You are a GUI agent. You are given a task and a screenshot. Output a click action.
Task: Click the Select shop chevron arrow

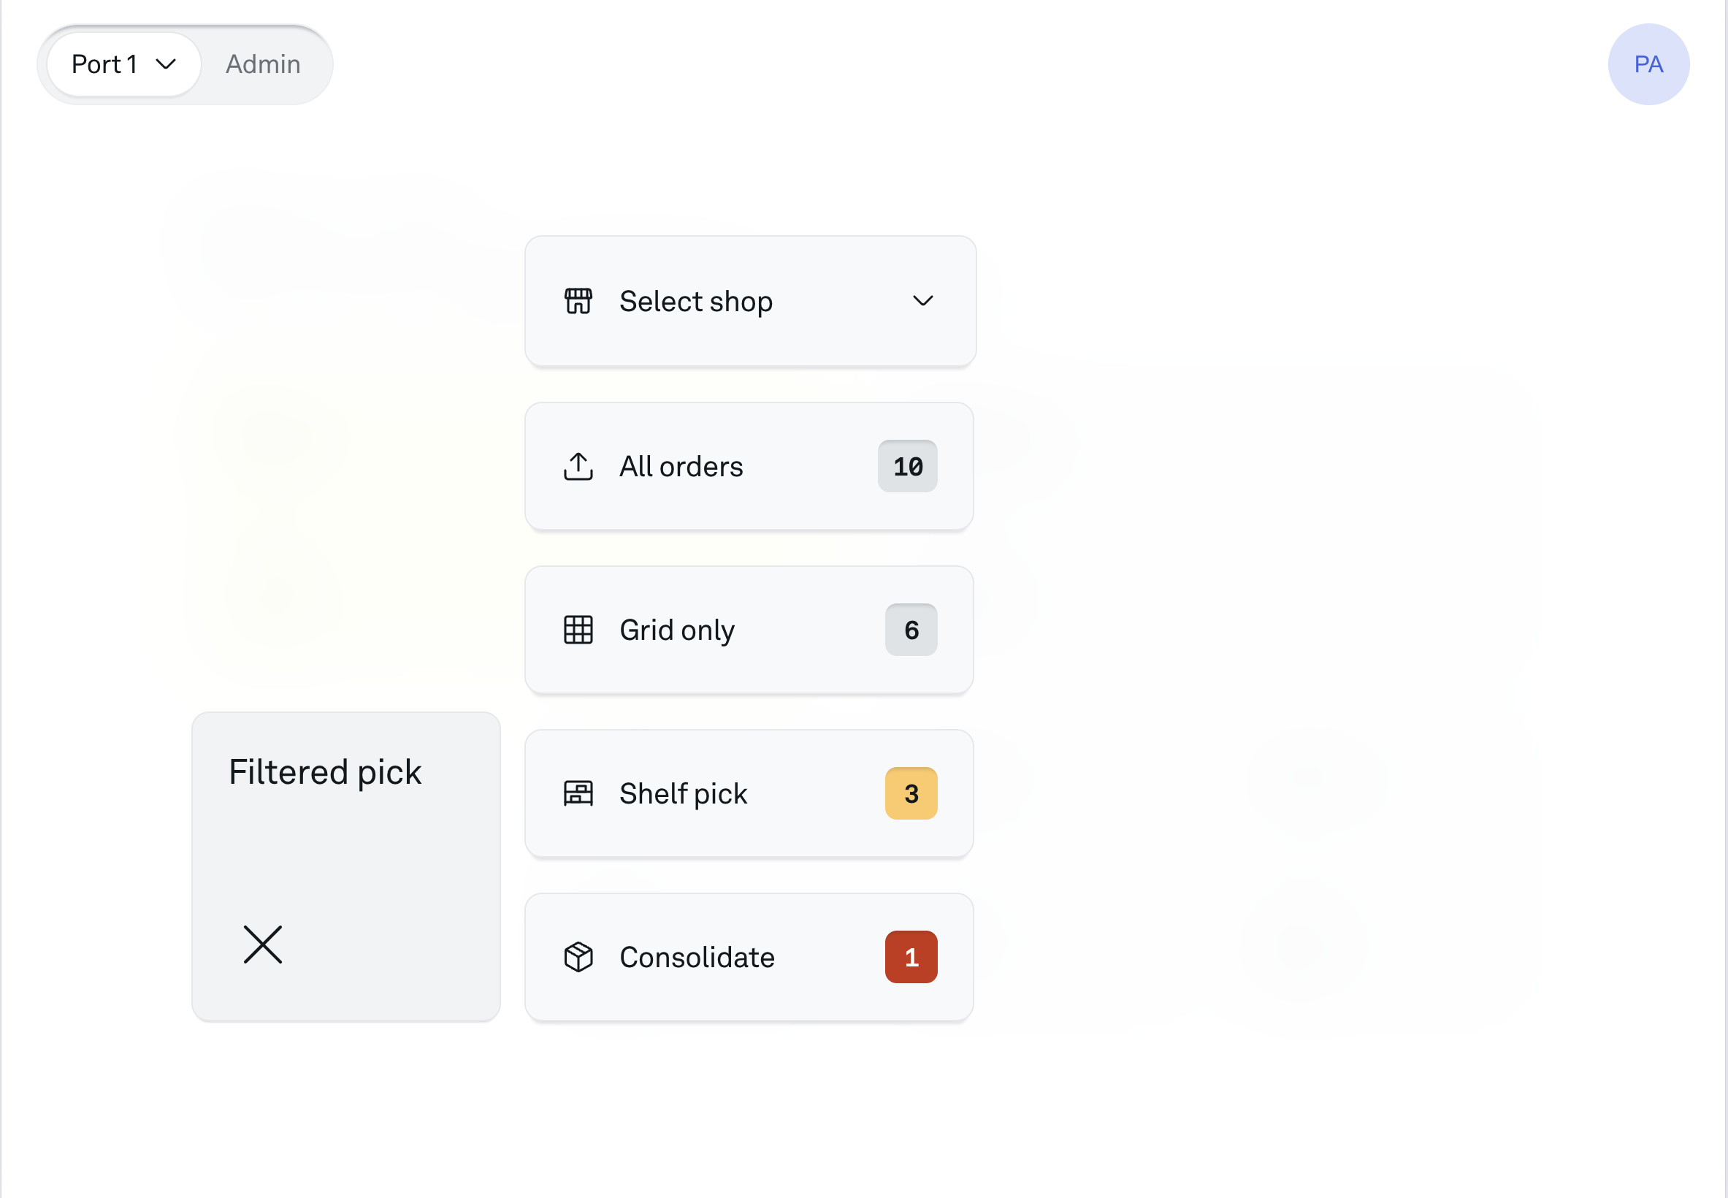pyautogui.click(x=923, y=301)
